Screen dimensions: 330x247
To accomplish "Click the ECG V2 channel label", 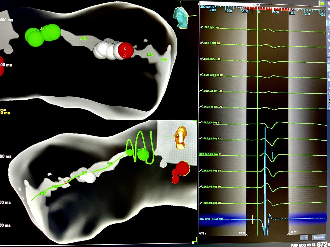I will click(x=210, y=138).
